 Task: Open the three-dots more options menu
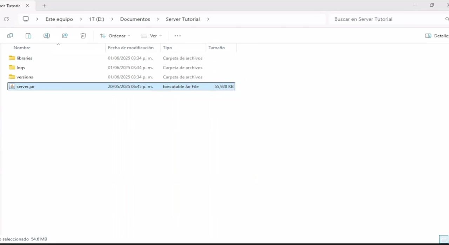[x=177, y=36]
